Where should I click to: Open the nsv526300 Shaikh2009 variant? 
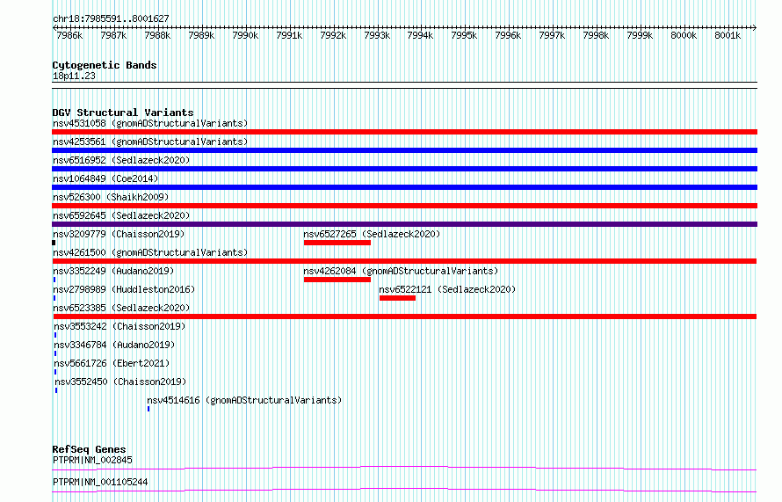(x=111, y=197)
